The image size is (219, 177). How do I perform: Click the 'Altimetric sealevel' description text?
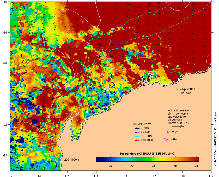[179, 110]
